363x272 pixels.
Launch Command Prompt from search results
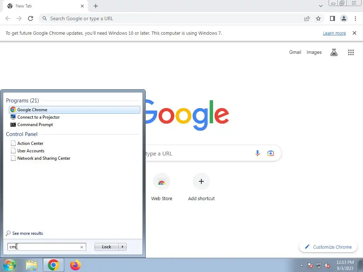point(74,124)
